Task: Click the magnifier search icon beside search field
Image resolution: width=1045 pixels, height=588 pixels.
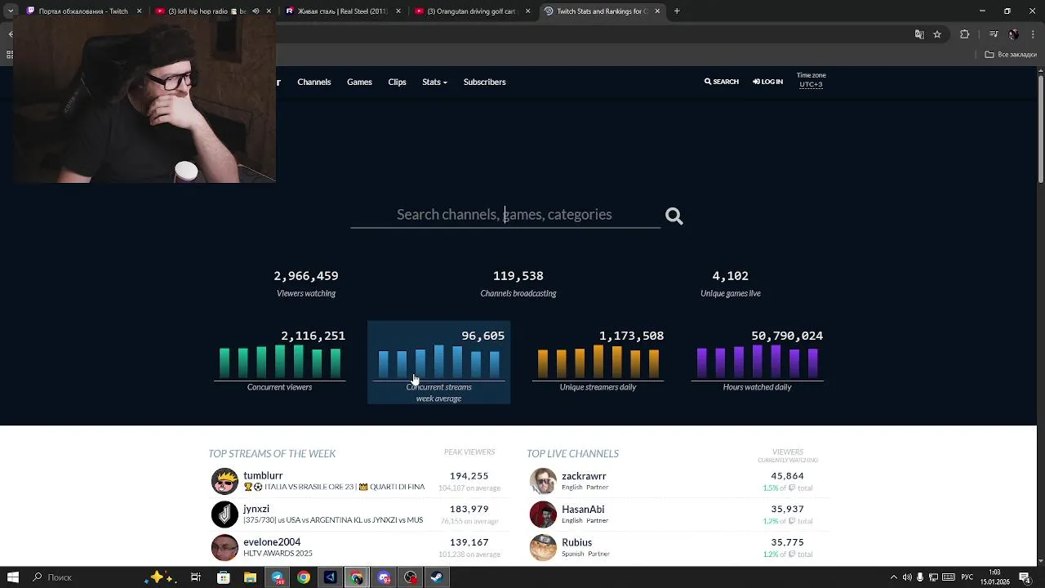Action: pyautogui.click(x=674, y=216)
